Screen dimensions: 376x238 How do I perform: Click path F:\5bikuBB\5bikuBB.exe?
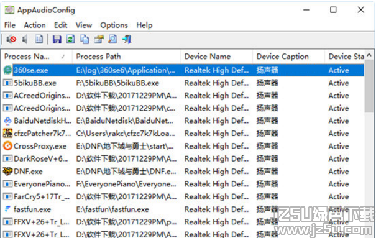[x=117, y=83]
